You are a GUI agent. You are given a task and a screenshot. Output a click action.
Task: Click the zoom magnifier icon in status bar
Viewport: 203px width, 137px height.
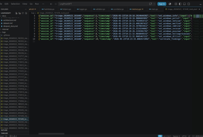click(160, 136)
